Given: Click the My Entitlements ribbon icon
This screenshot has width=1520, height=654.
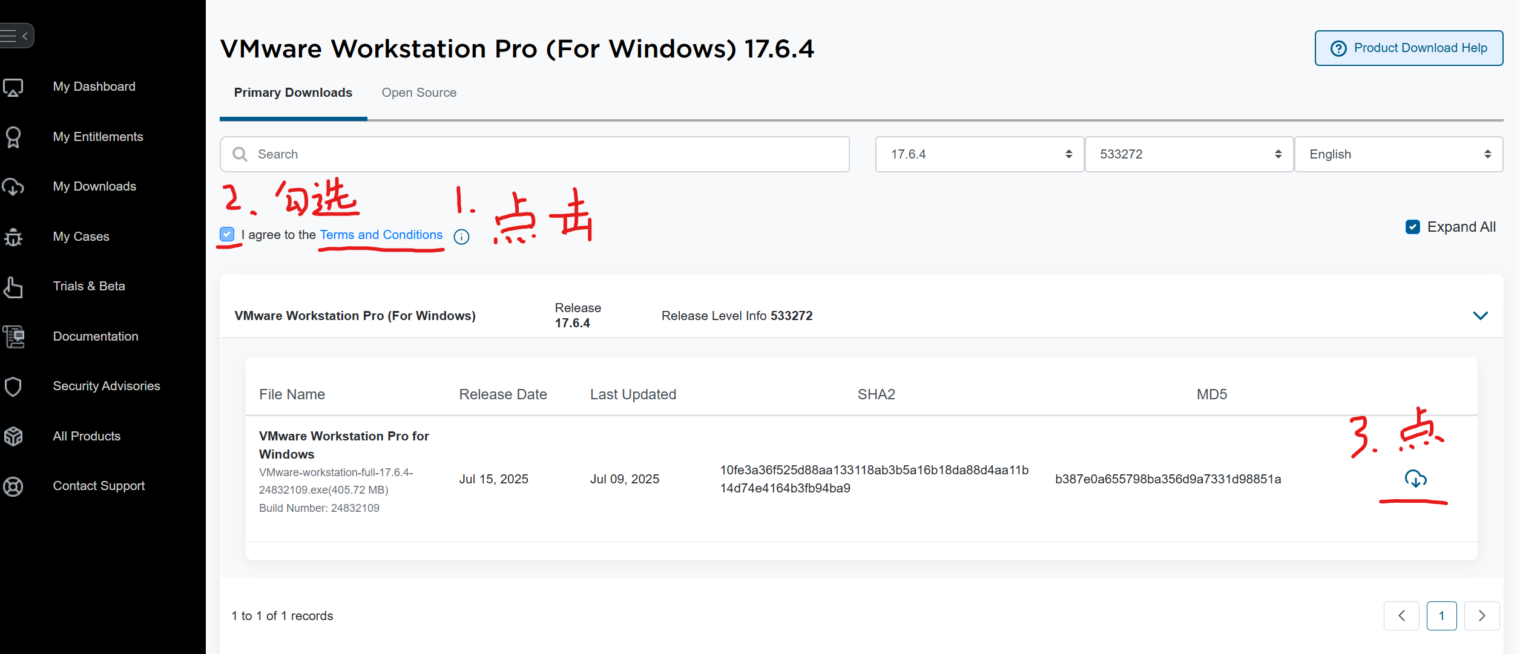Looking at the screenshot, I should [13, 137].
